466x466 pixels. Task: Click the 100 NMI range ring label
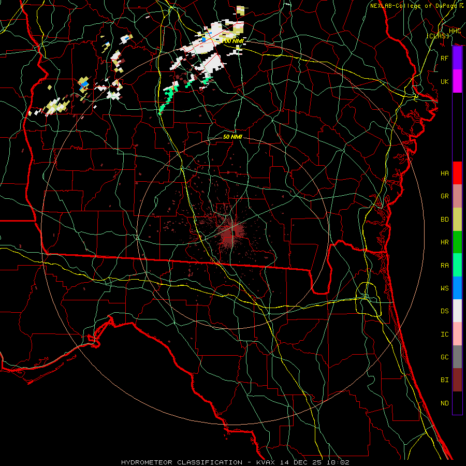coord(234,41)
